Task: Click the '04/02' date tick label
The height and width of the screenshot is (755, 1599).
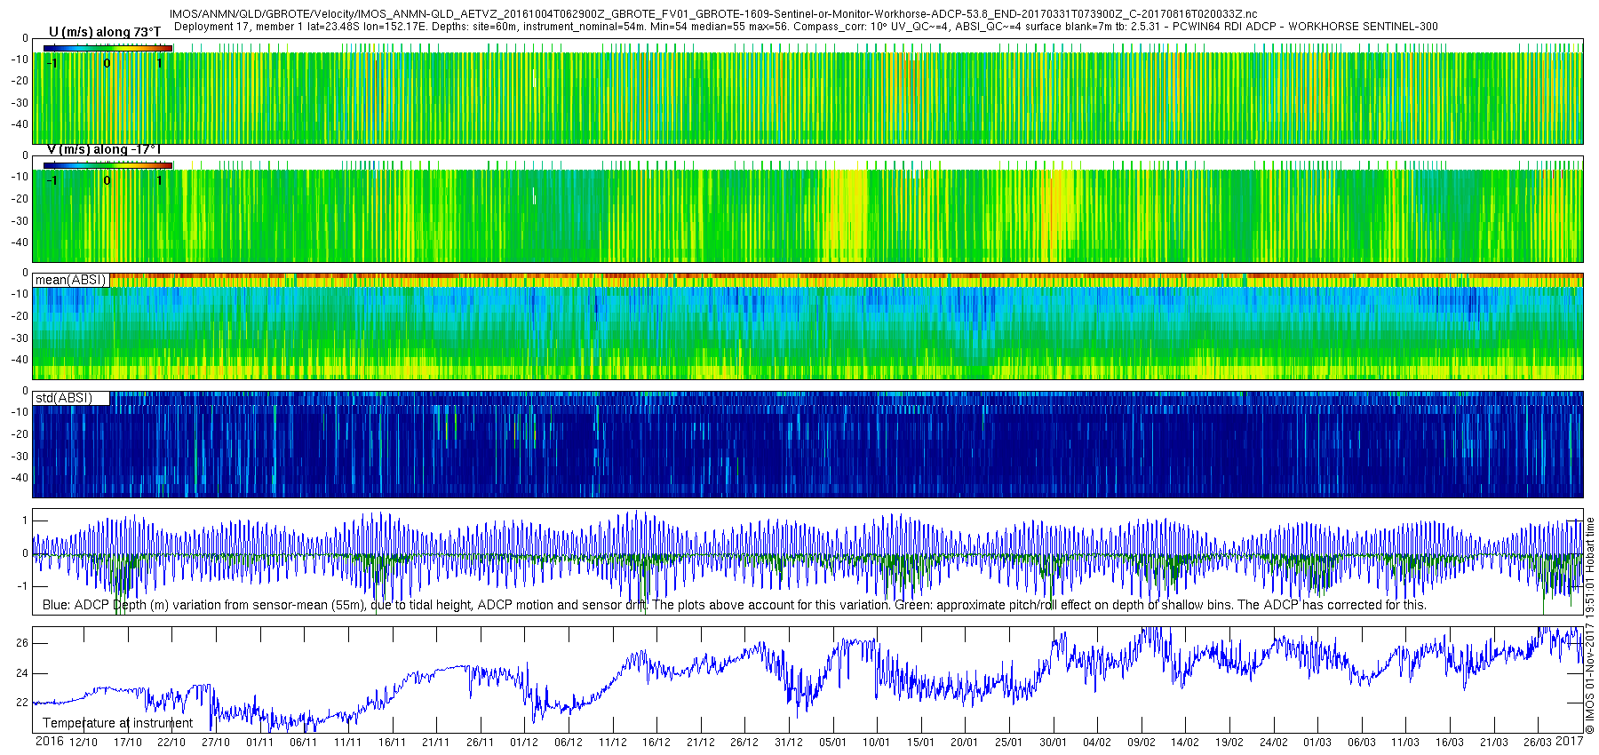Action: tap(1097, 743)
